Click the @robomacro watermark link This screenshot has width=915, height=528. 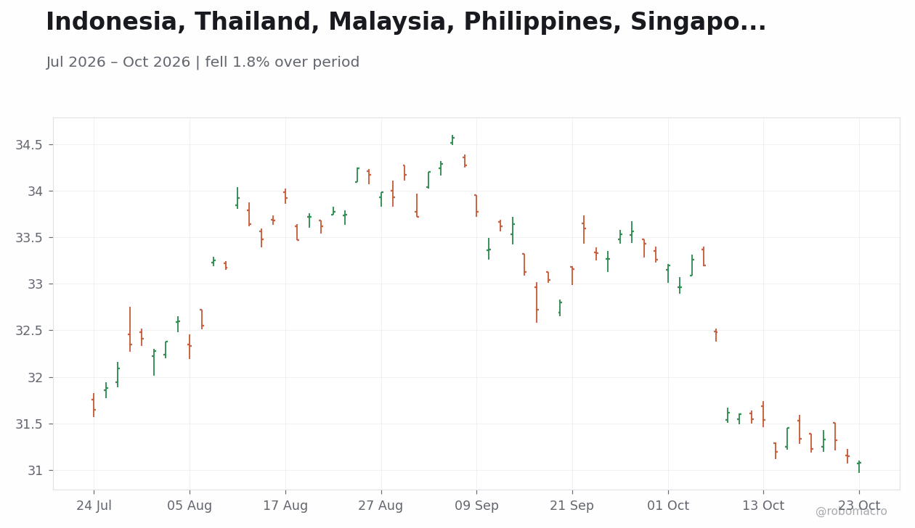point(851,511)
